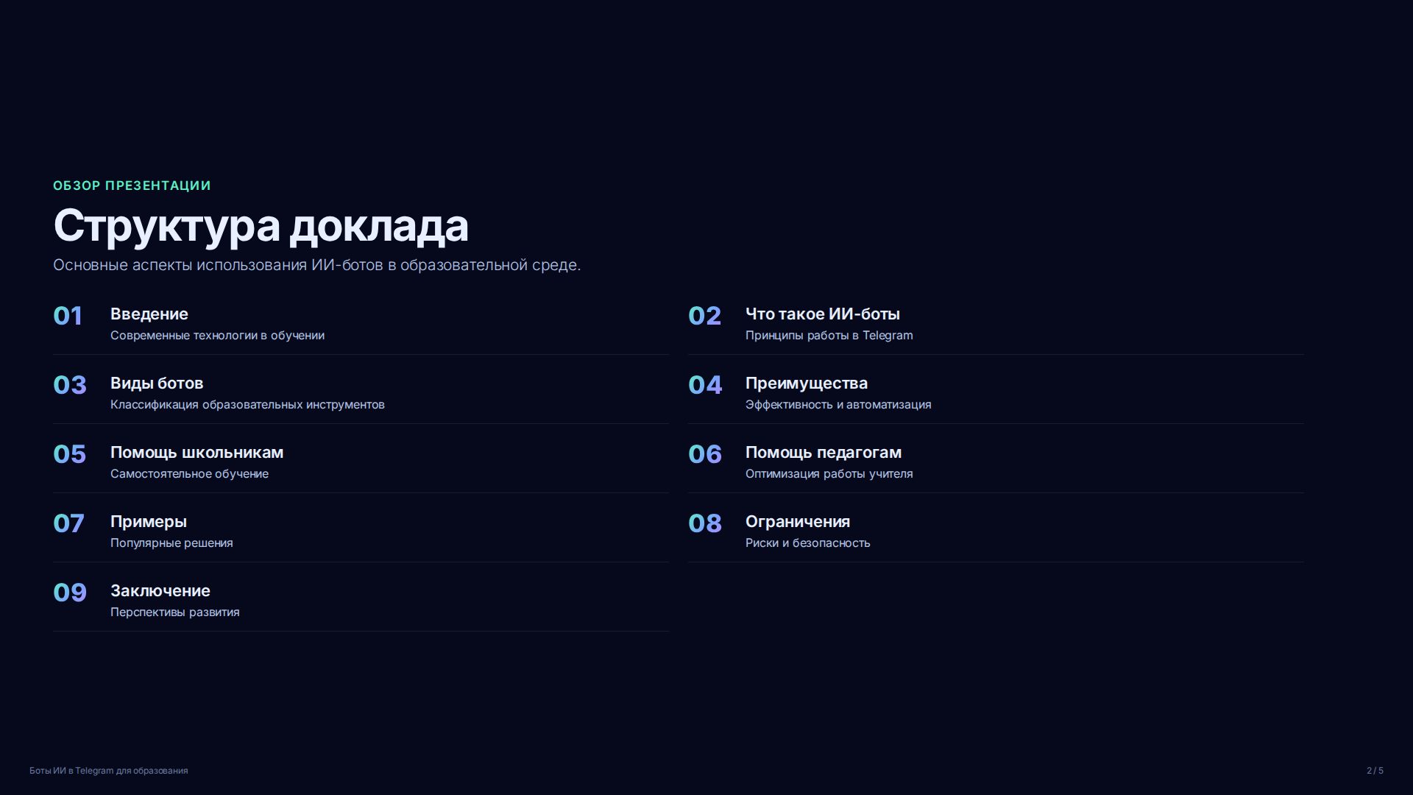Click the number '07' agenda marker
The image size is (1413, 795).
point(68,523)
